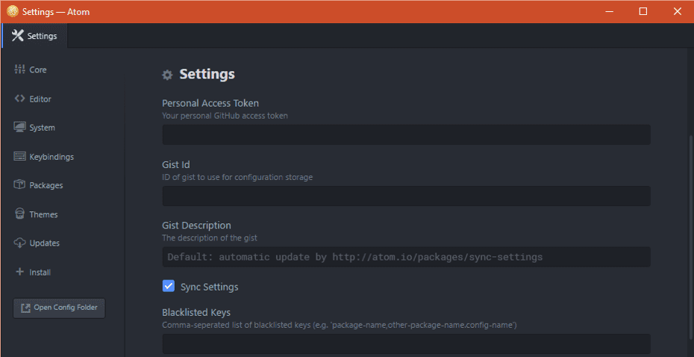Close the Atom window
This screenshot has width=694, height=357.
click(x=677, y=11)
